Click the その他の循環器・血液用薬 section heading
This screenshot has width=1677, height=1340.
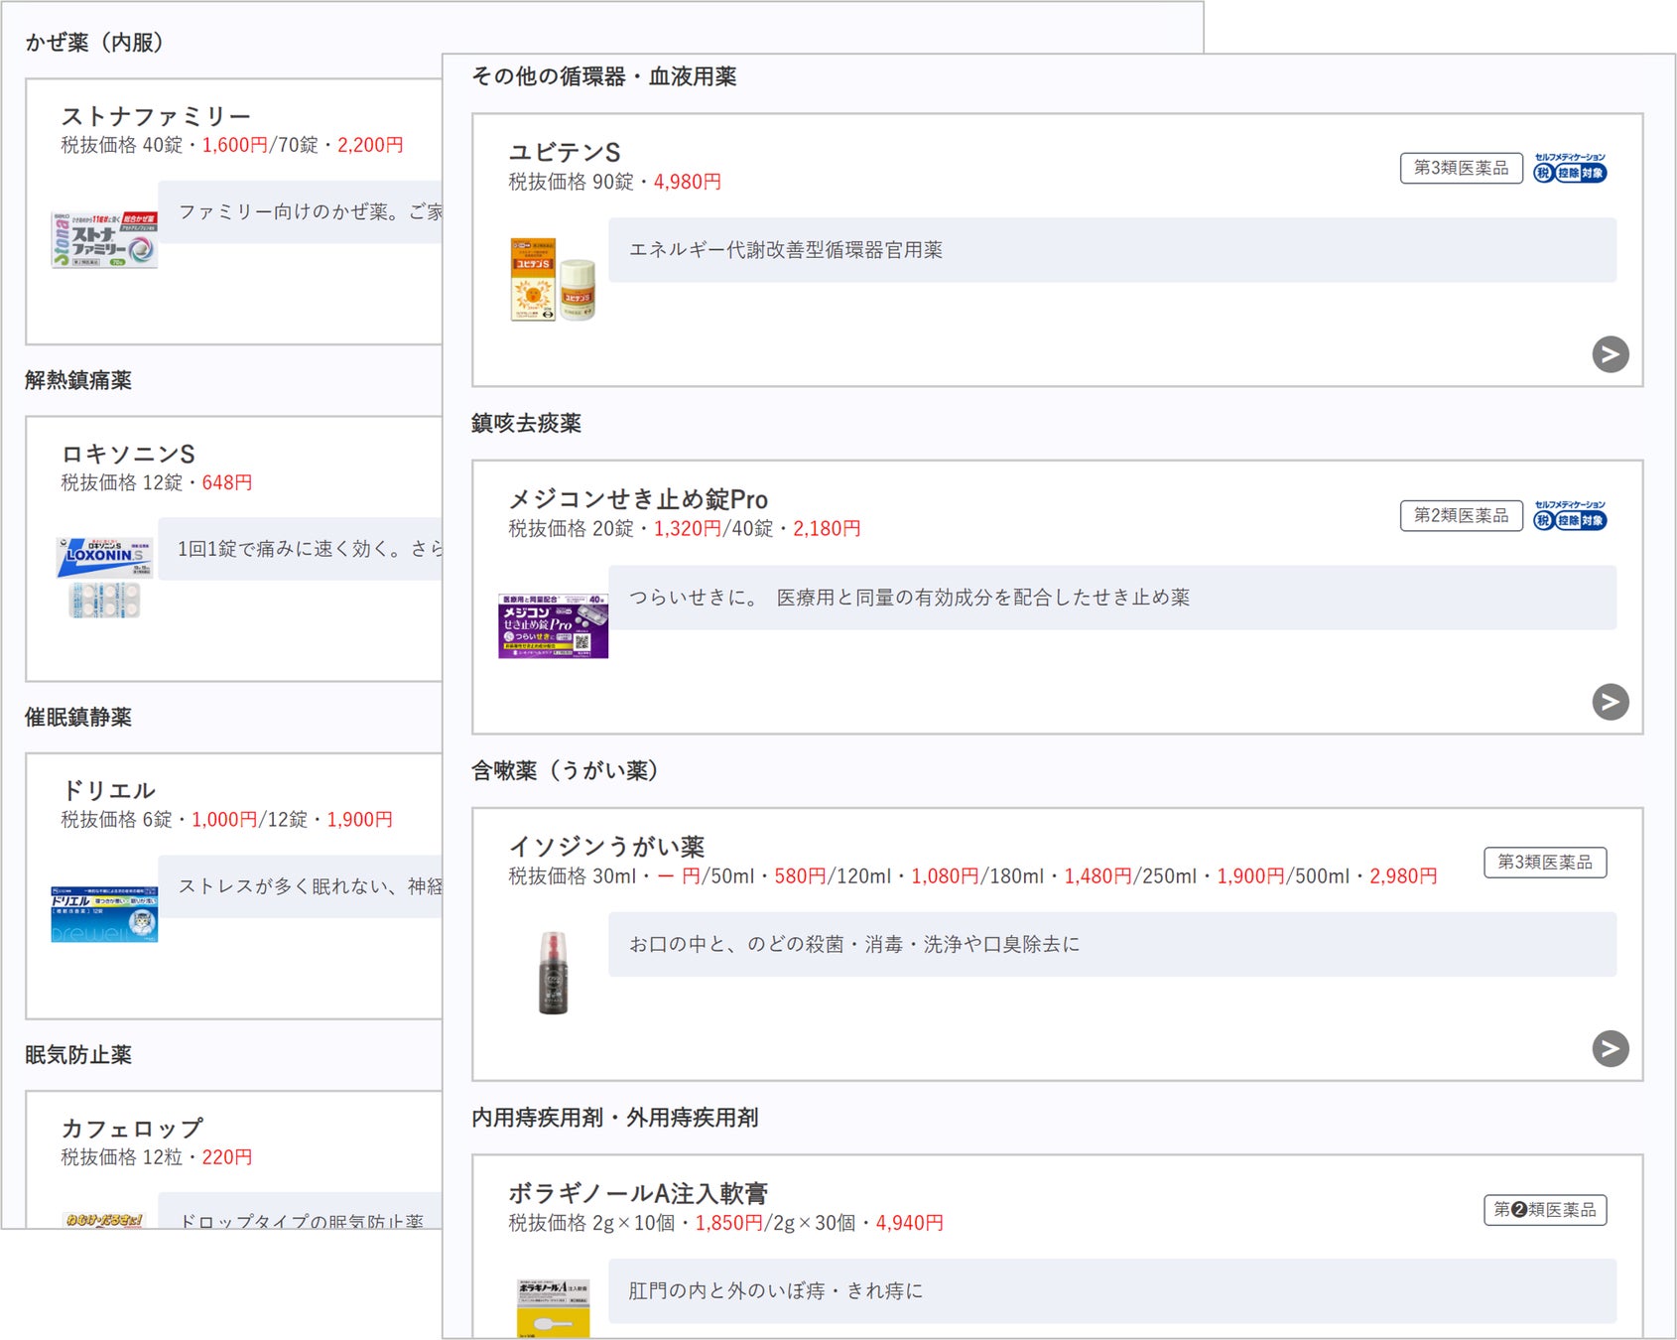point(603,76)
